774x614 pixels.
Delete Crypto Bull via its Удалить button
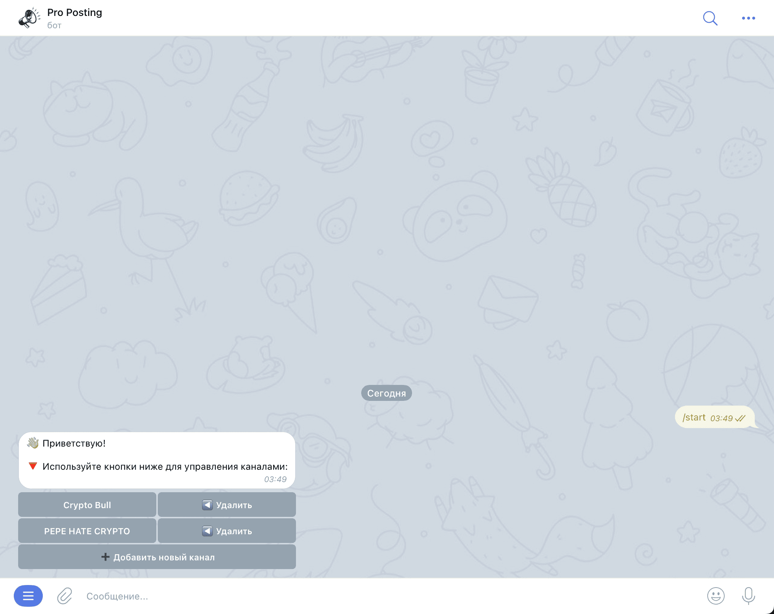pyautogui.click(x=227, y=505)
